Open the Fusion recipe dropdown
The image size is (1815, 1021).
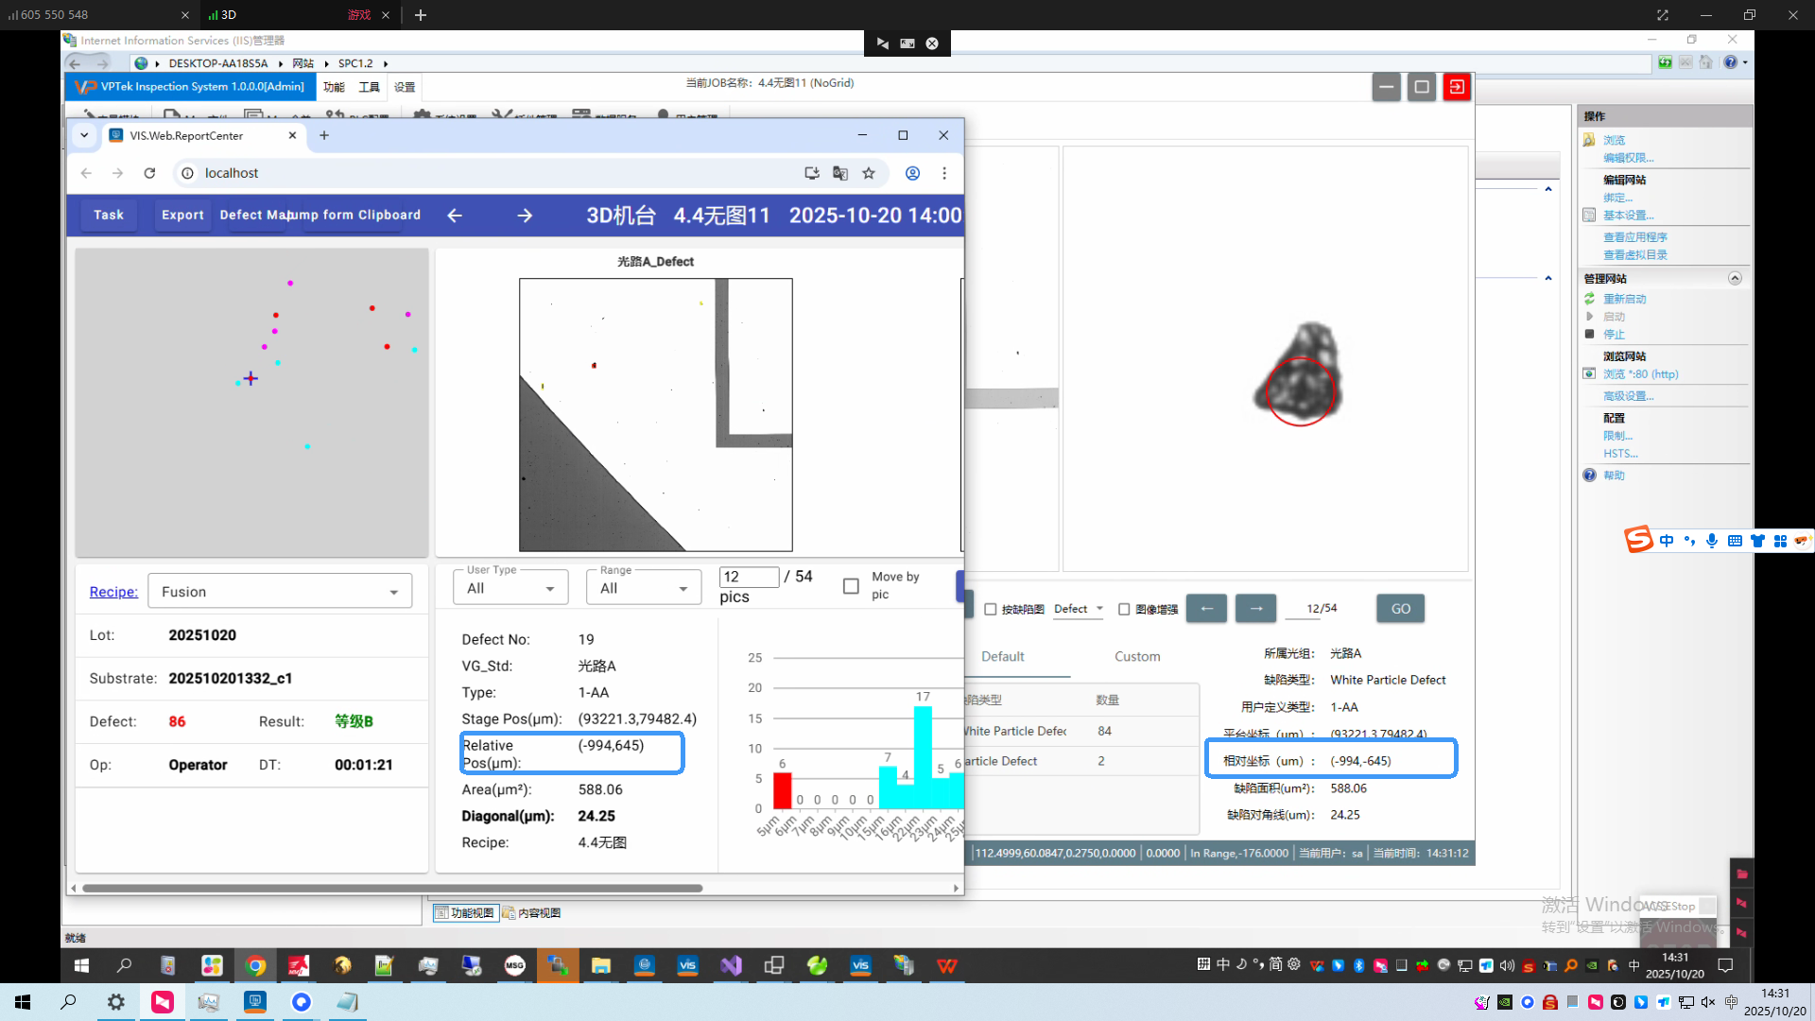click(x=280, y=592)
